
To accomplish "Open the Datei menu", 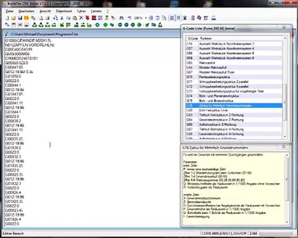I will [x=9, y=11].
